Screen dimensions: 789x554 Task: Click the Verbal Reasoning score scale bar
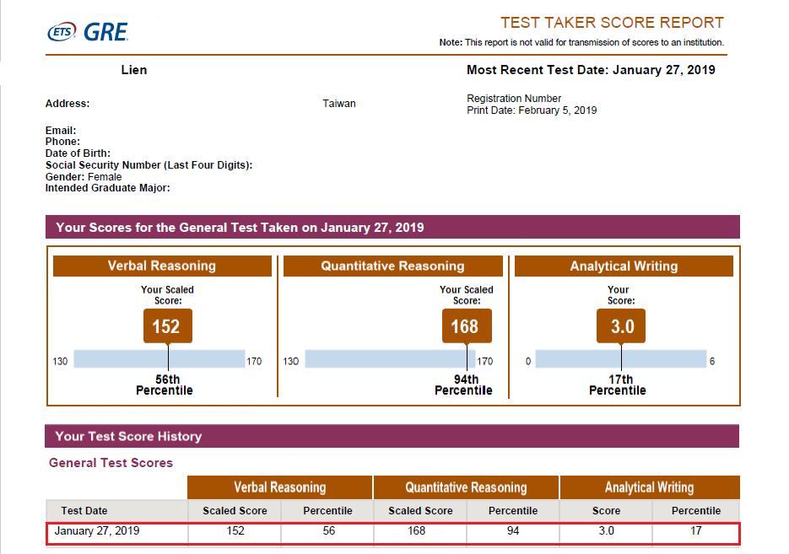[x=159, y=359]
